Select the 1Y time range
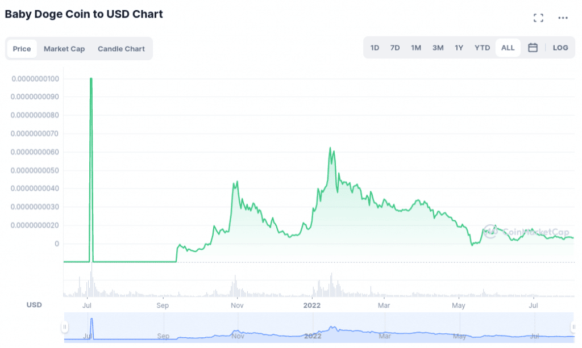The height and width of the screenshot is (348, 582). tap(459, 48)
